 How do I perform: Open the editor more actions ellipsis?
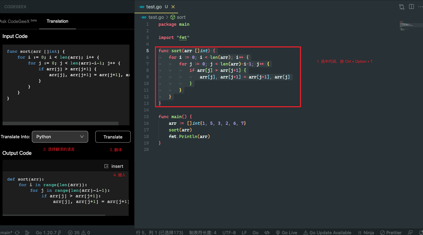coord(420,7)
